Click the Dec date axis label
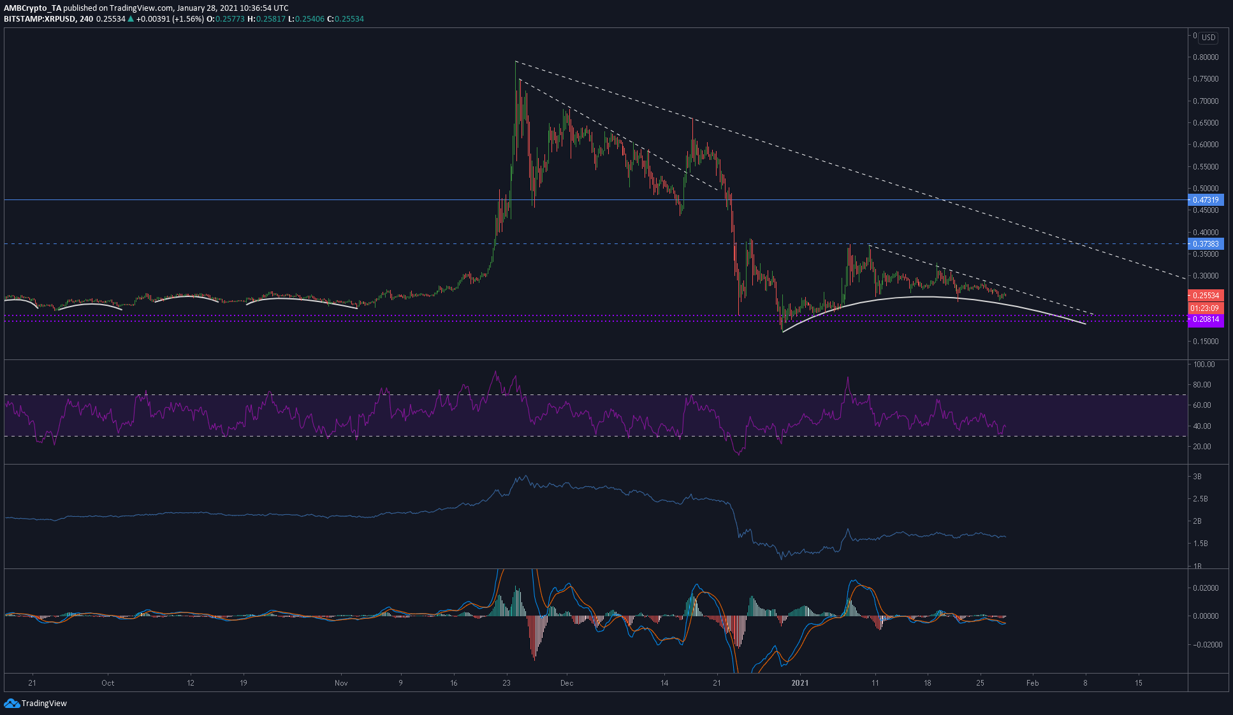The image size is (1233, 715). [567, 683]
